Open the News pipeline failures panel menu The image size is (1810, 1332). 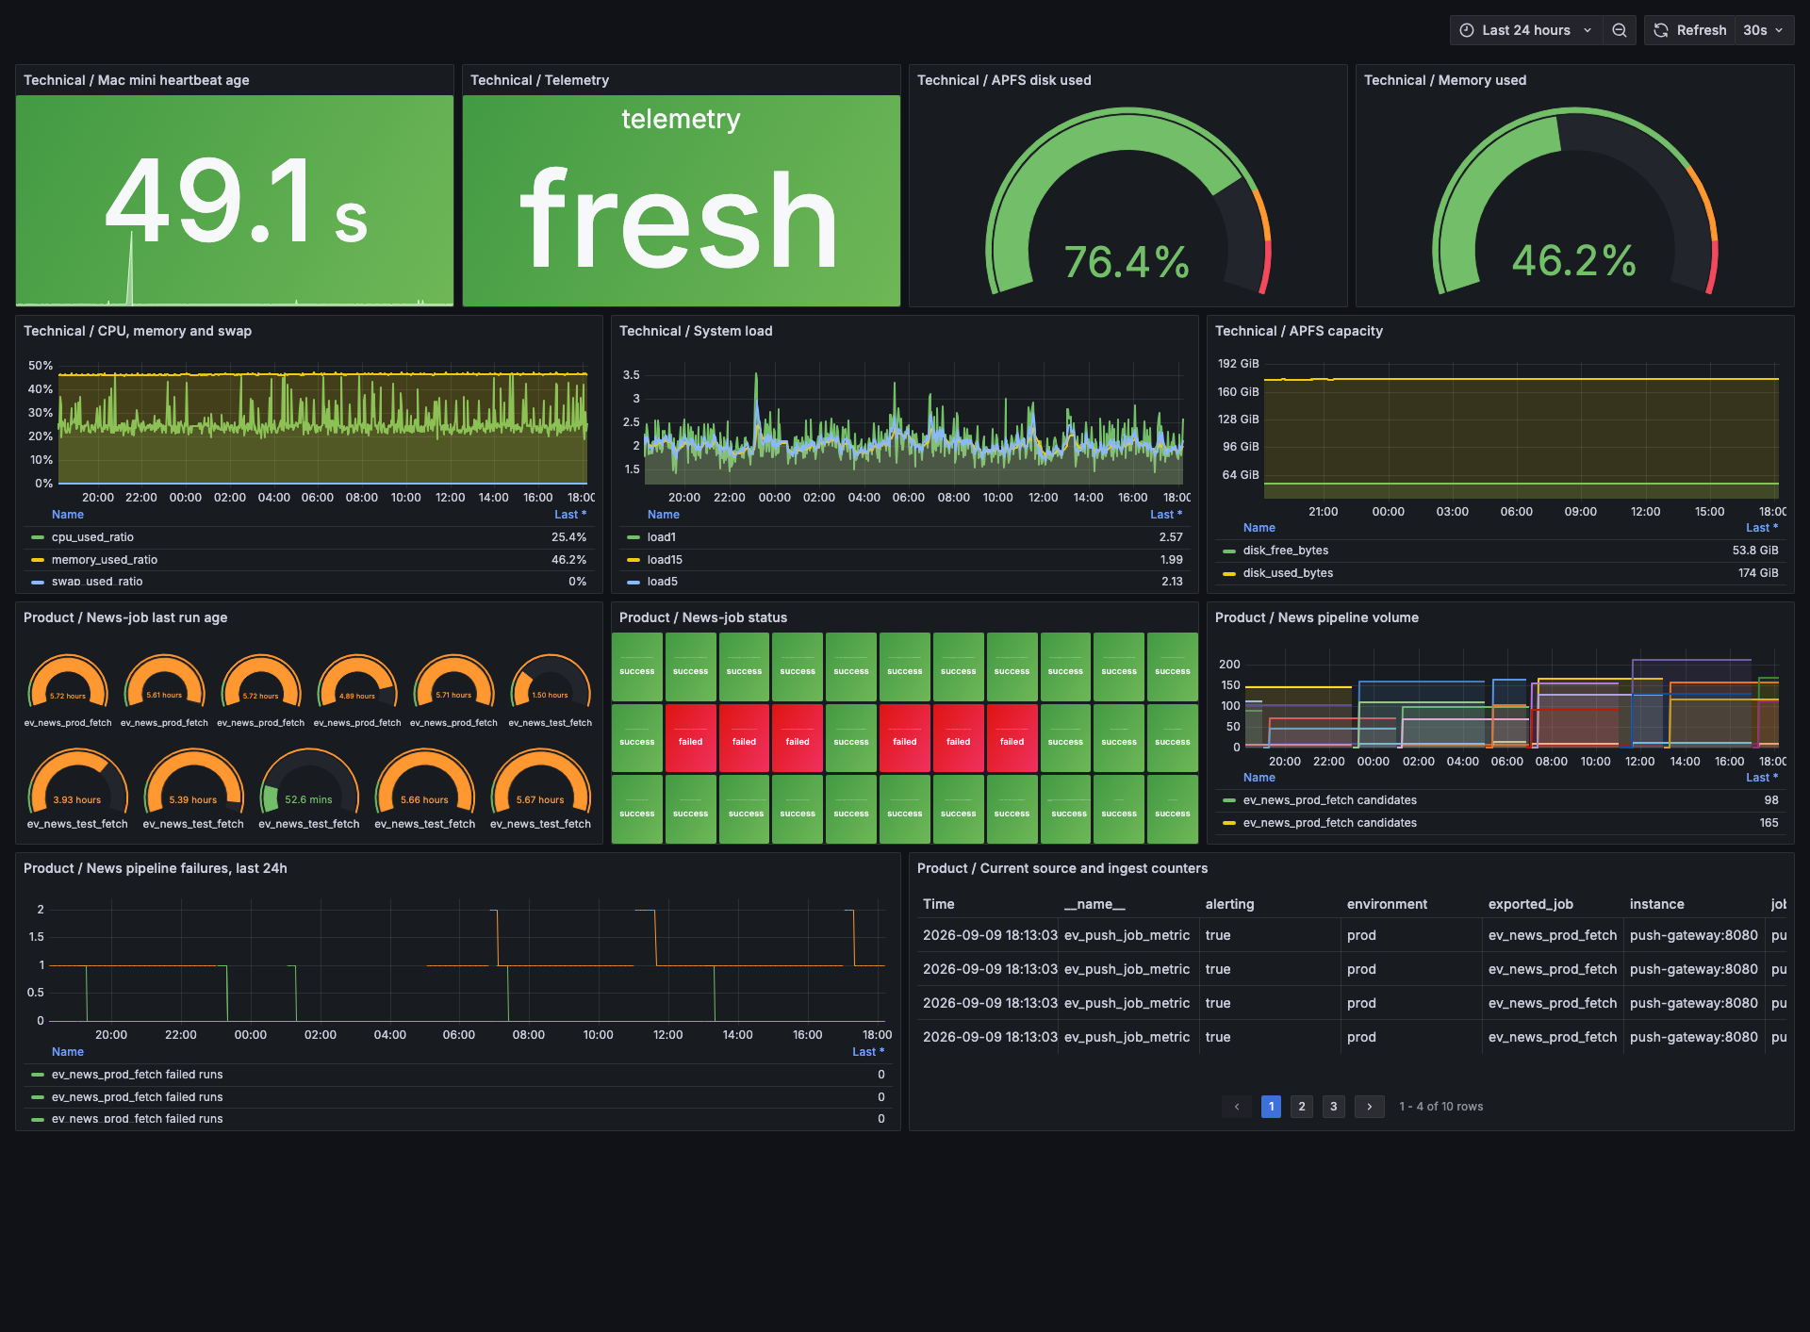tap(156, 868)
